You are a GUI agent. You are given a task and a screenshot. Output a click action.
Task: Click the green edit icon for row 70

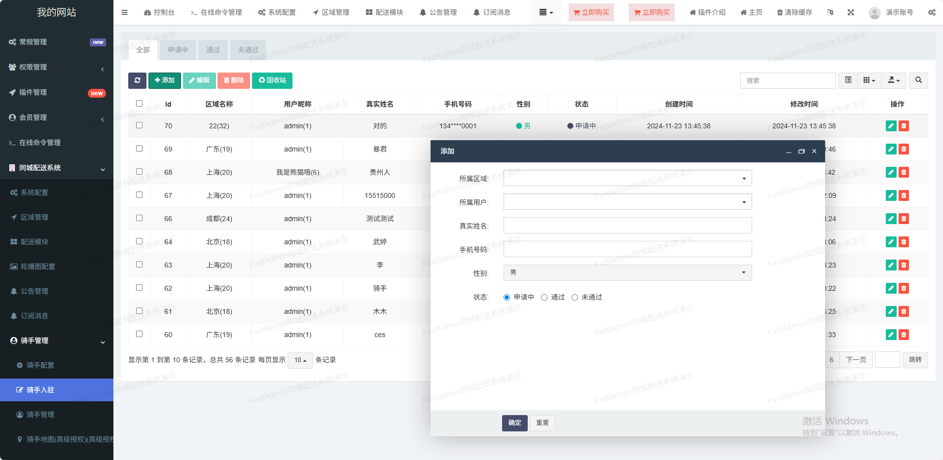(891, 126)
